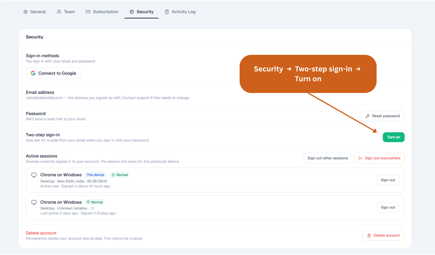Image resolution: width=435 pixels, height=255 pixels.
Task: Open the Team tab
Action: (66, 12)
